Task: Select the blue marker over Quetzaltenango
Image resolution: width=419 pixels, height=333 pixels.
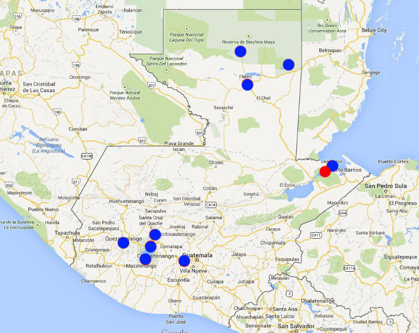Action: tap(123, 242)
